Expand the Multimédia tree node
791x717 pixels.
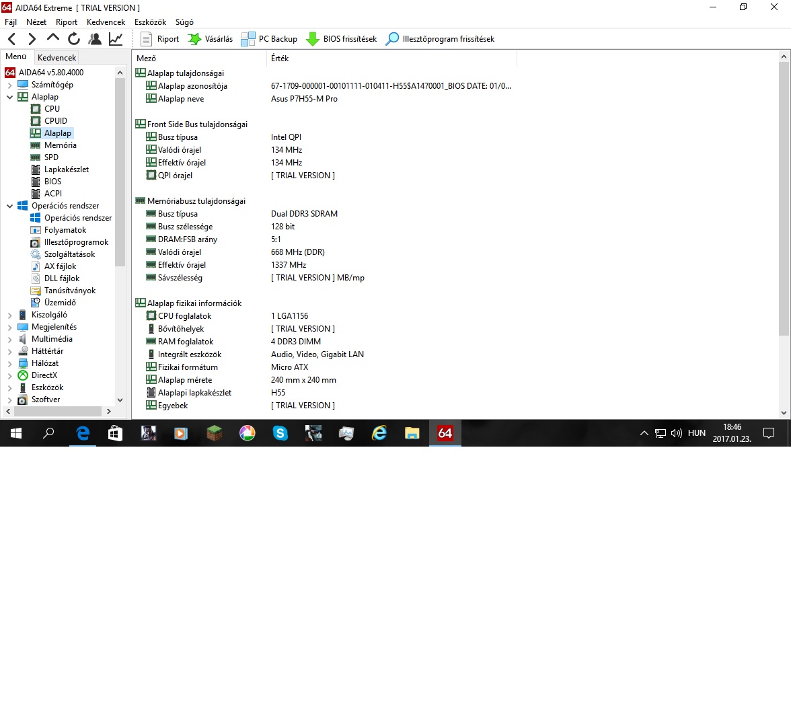(x=9, y=339)
